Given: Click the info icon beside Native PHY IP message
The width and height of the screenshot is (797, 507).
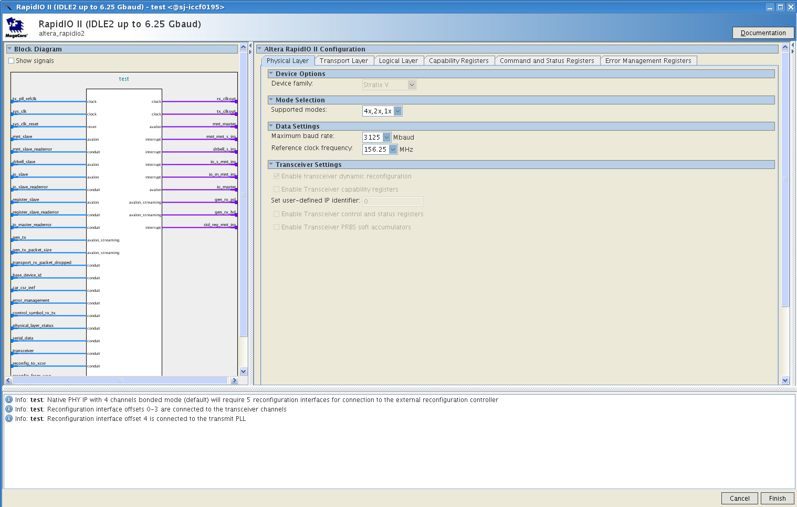Looking at the screenshot, I should (9, 400).
